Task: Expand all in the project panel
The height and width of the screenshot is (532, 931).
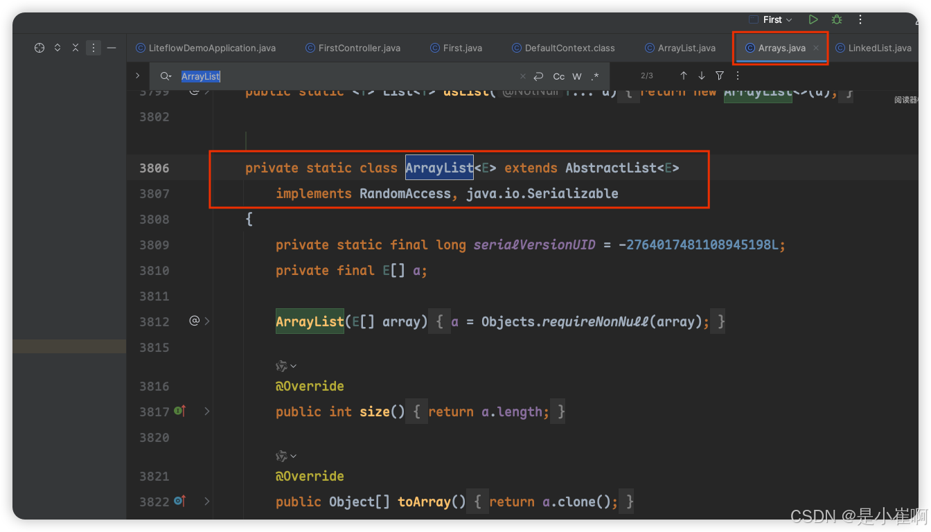Action: [x=57, y=48]
